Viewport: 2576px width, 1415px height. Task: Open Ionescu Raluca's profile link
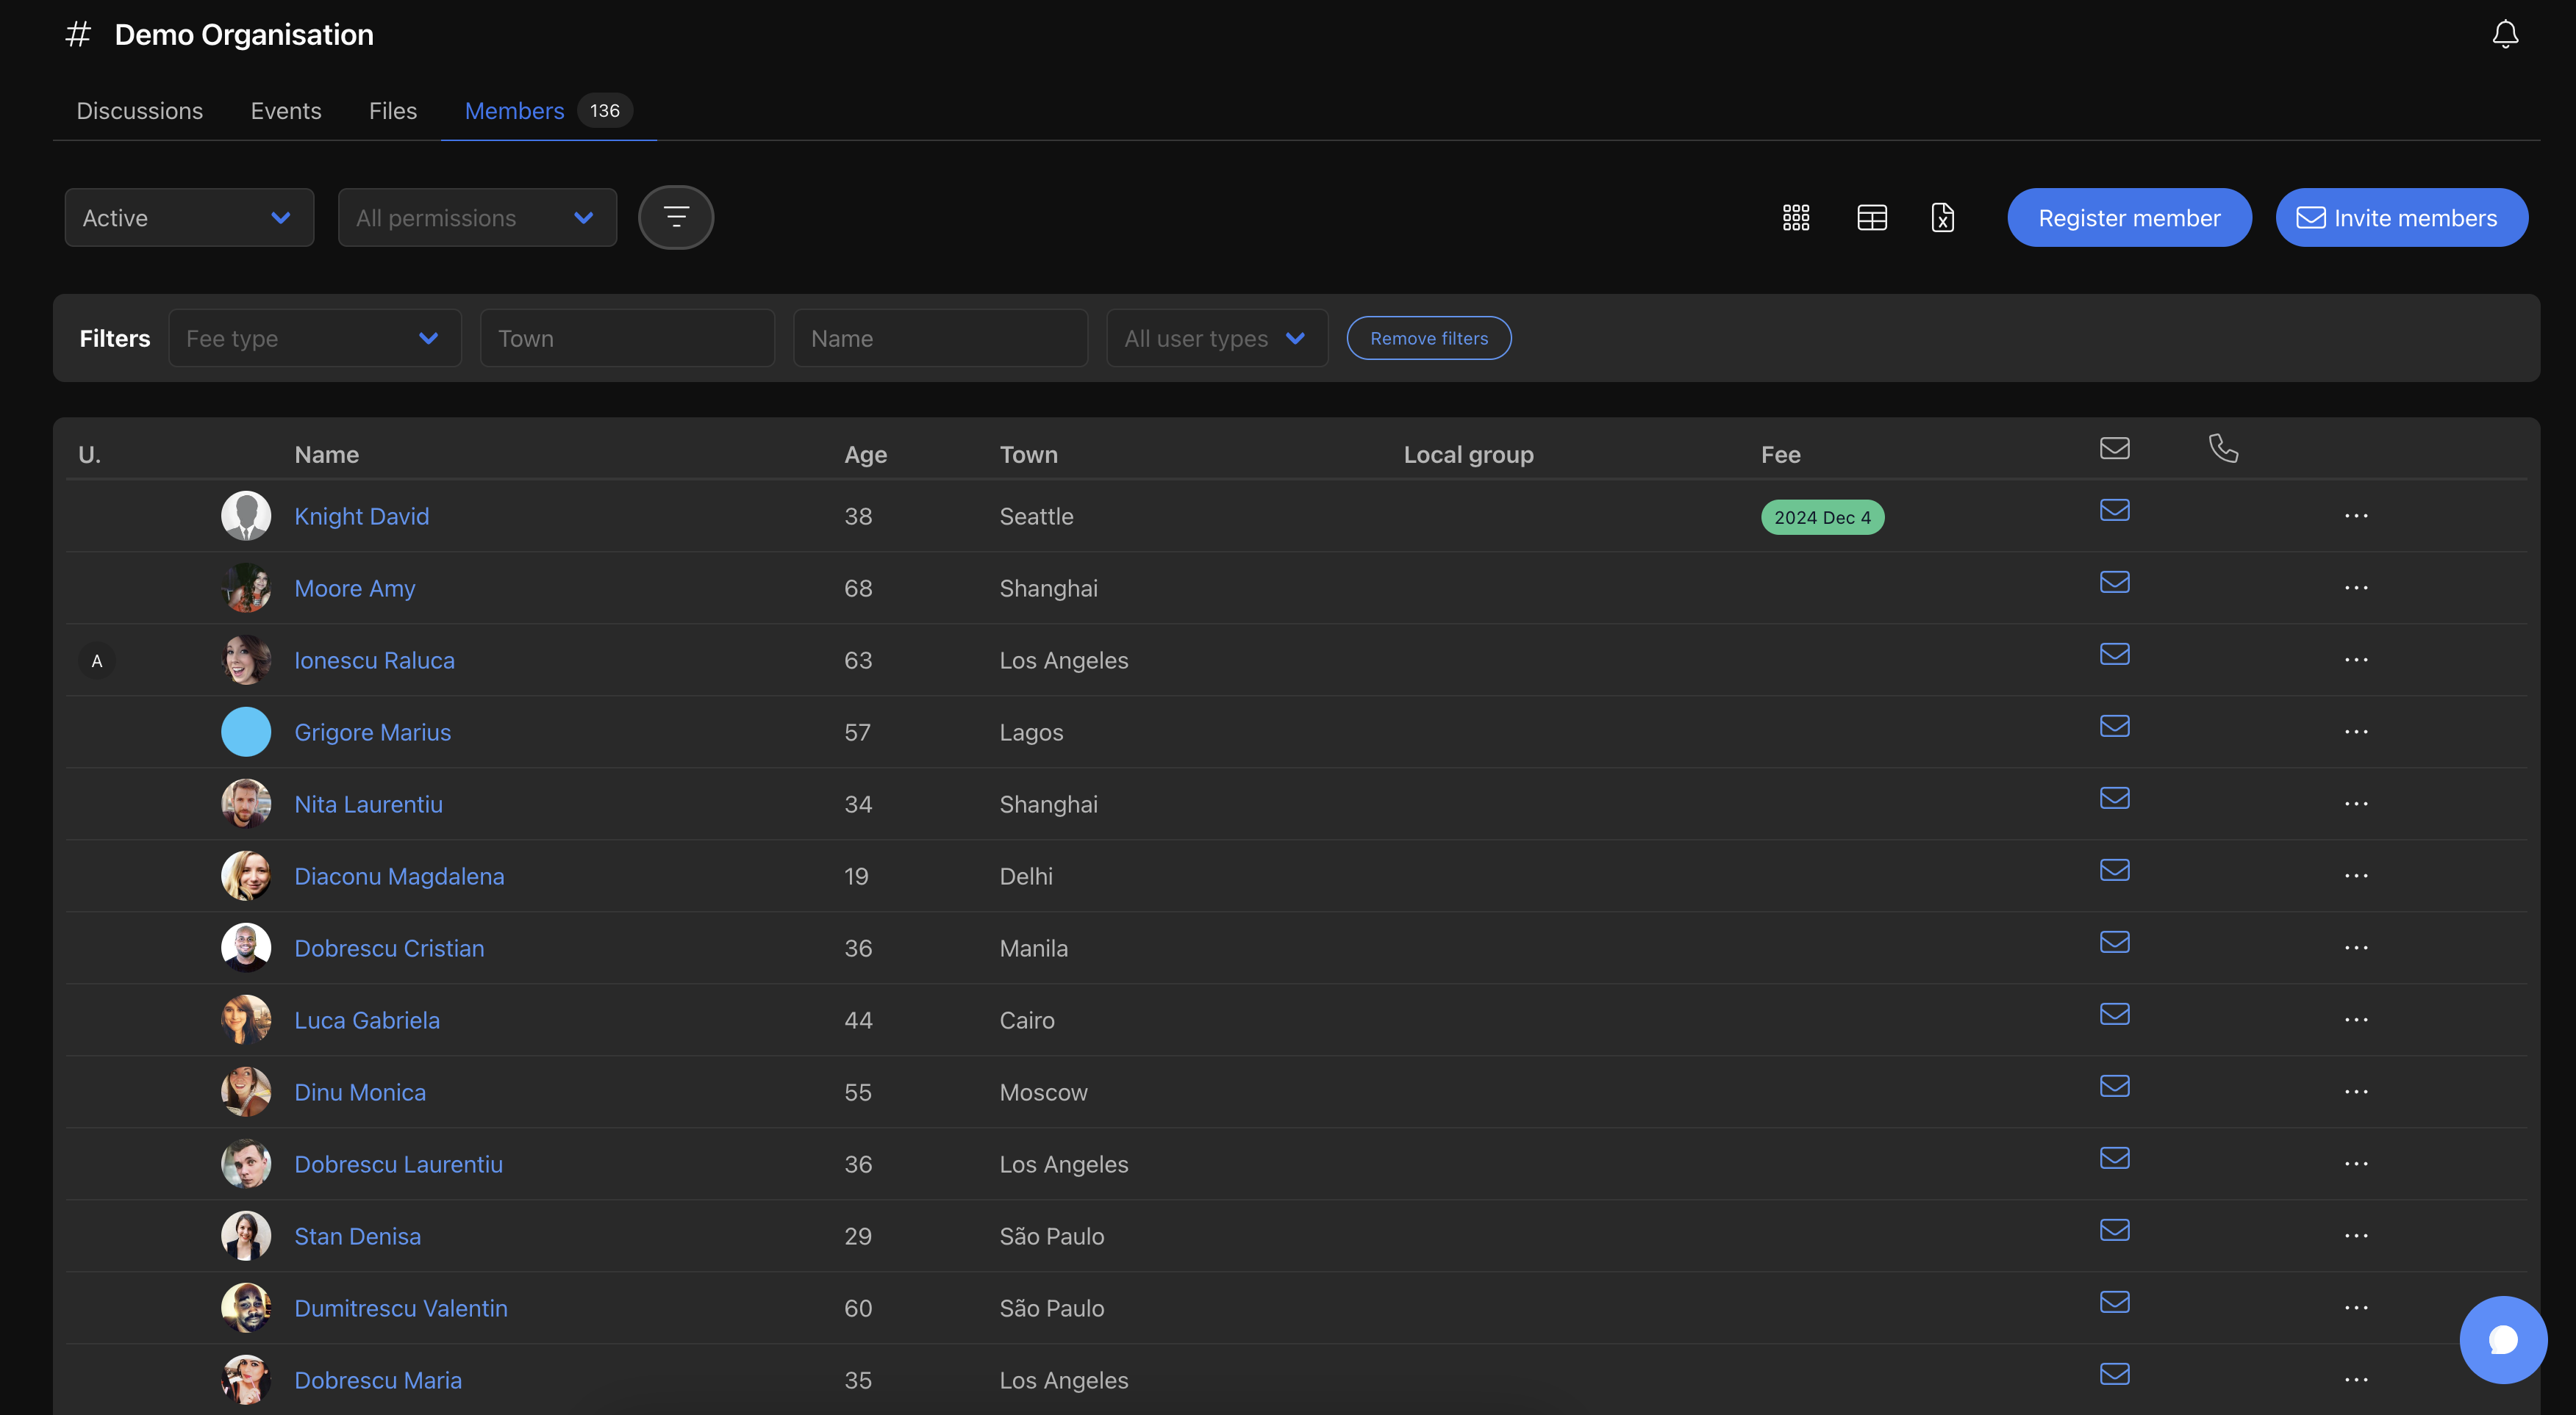[x=373, y=660]
